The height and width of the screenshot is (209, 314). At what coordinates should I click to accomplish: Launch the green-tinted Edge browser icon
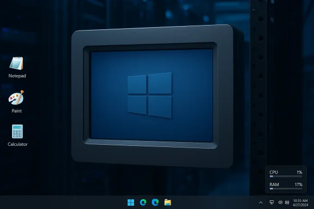click(143, 202)
